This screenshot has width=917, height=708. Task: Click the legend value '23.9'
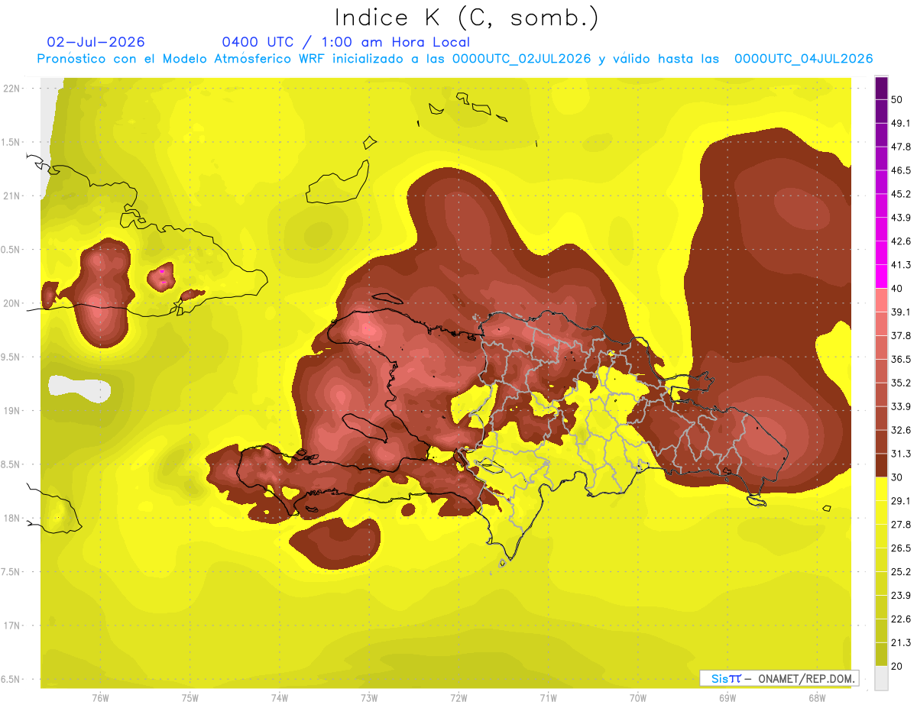(901, 595)
